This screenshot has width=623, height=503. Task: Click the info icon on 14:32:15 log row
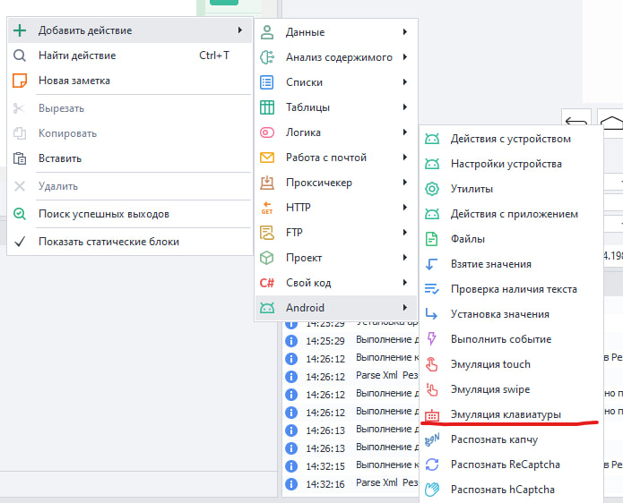tap(291, 465)
